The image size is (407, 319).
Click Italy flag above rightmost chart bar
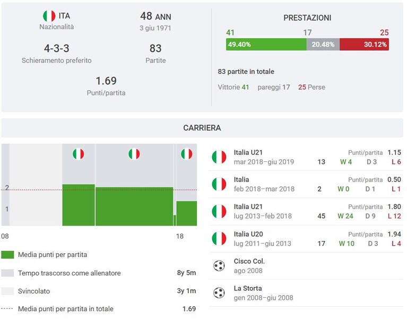(187, 154)
